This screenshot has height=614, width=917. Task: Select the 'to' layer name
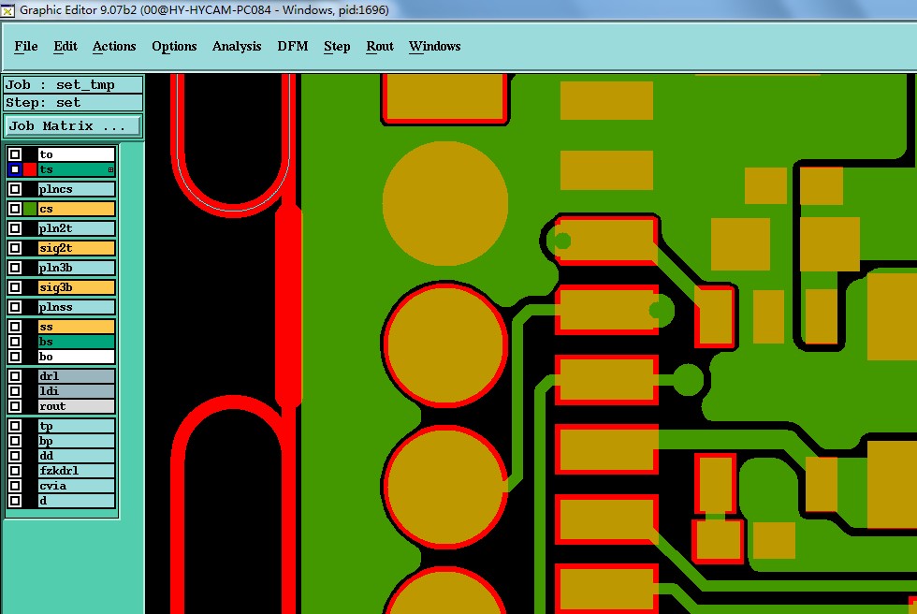point(76,154)
